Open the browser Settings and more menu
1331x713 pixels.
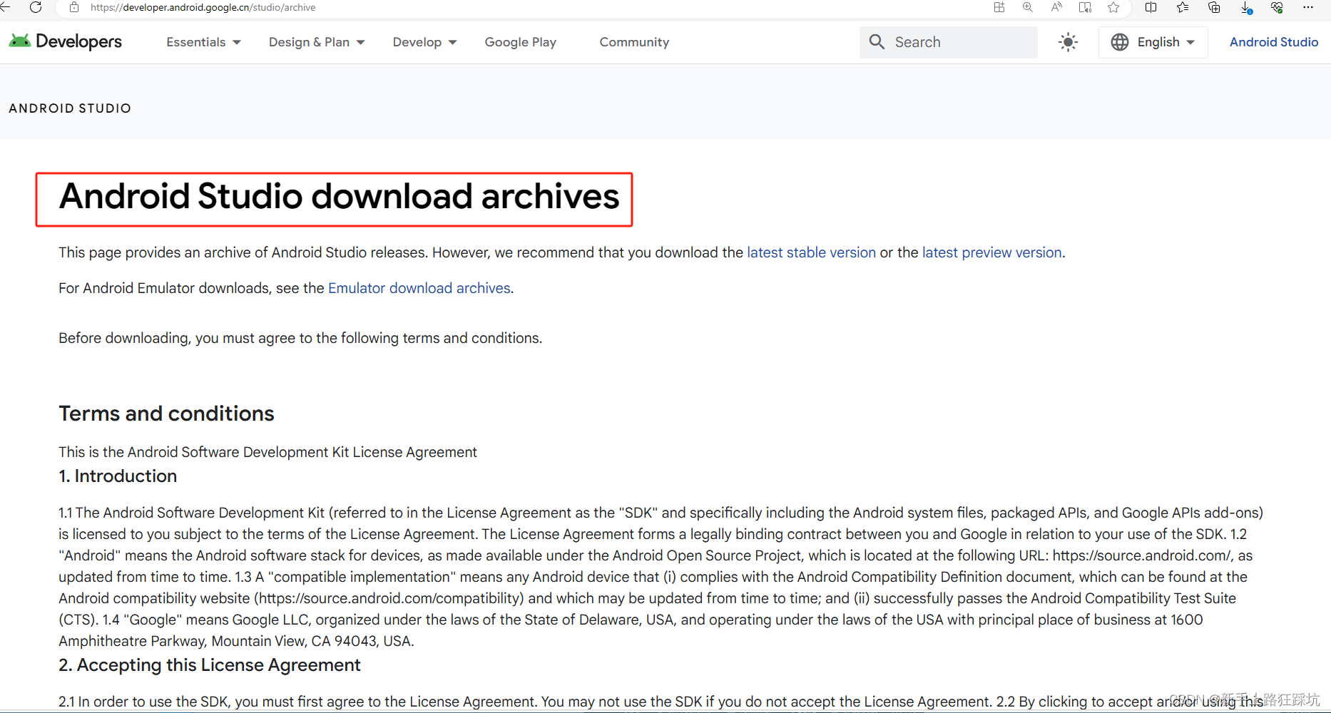pos(1308,7)
